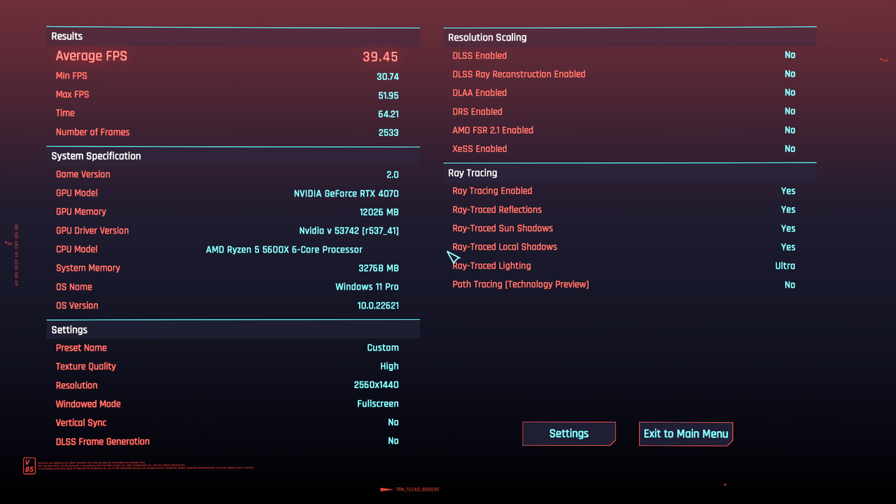Select Windowed Mode value Fullscreen
Image resolution: width=896 pixels, height=504 pixels.
click(x=378, y=404)
